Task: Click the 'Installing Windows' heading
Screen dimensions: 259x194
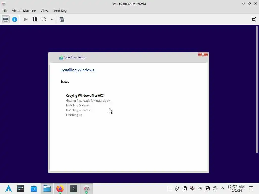Action: click(x=77, y=70)
